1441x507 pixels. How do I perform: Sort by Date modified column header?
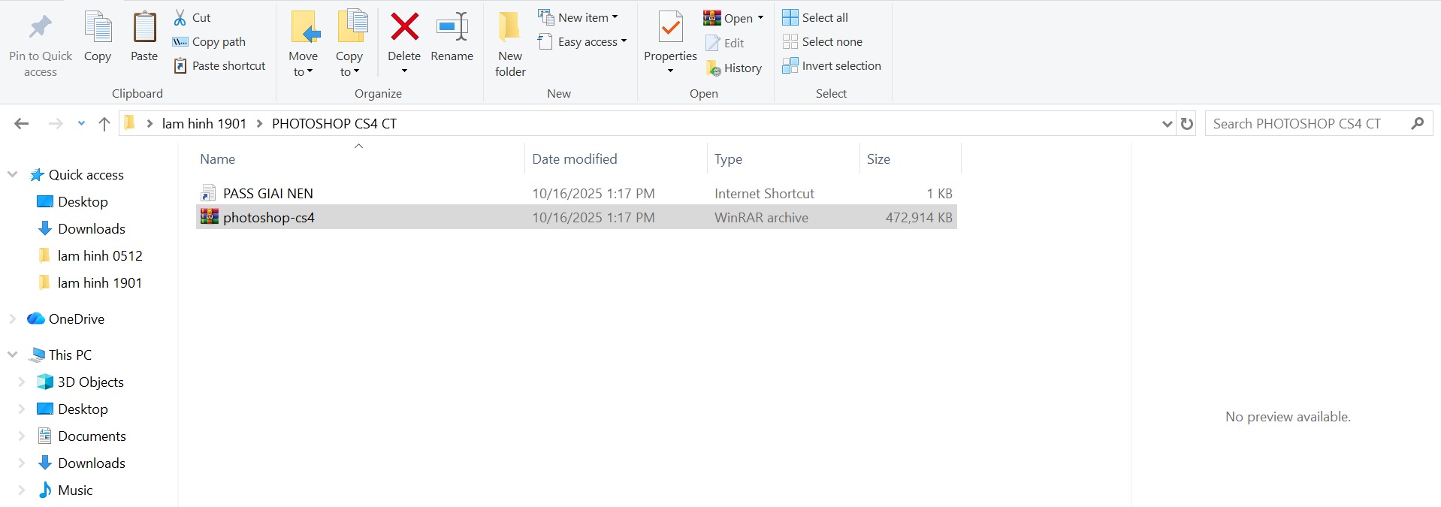pyautogui.click(x=574, y=159)
